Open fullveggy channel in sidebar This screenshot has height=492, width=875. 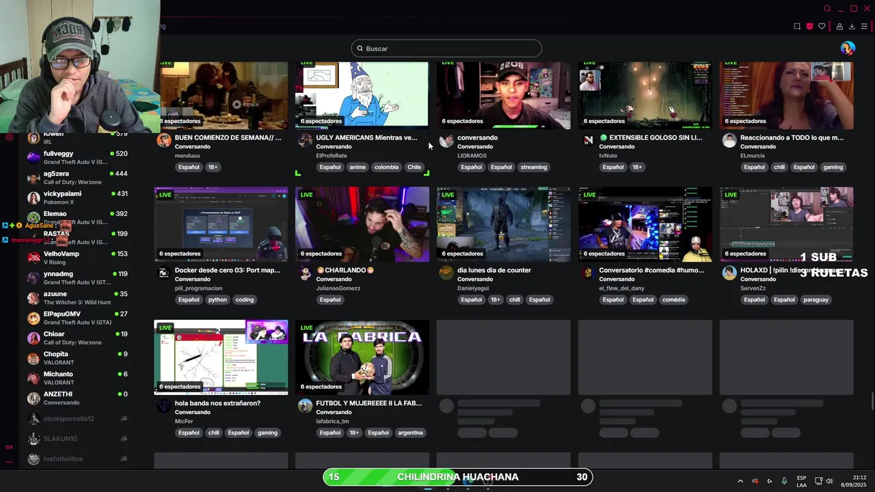[x=77, y=158]
